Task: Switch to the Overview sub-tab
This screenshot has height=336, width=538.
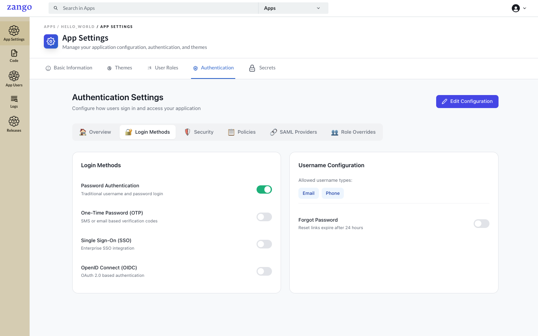Action: click(x=95, y=132)
